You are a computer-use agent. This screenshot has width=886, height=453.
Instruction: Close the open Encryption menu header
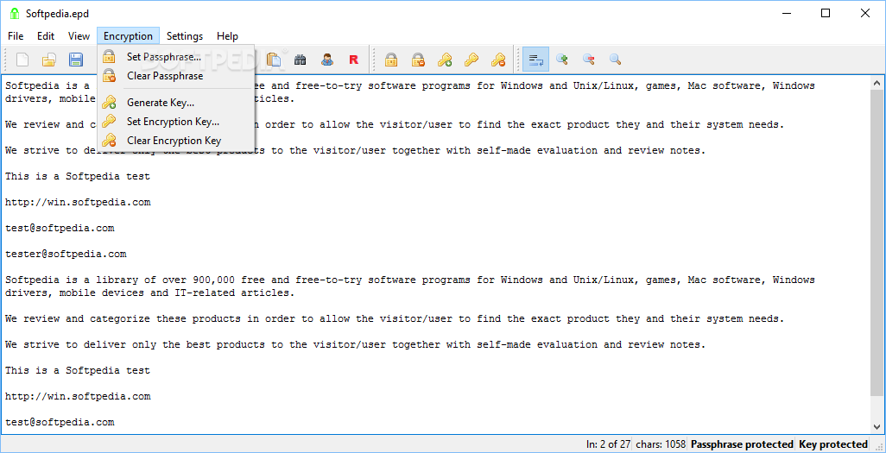tap(129, 36)
